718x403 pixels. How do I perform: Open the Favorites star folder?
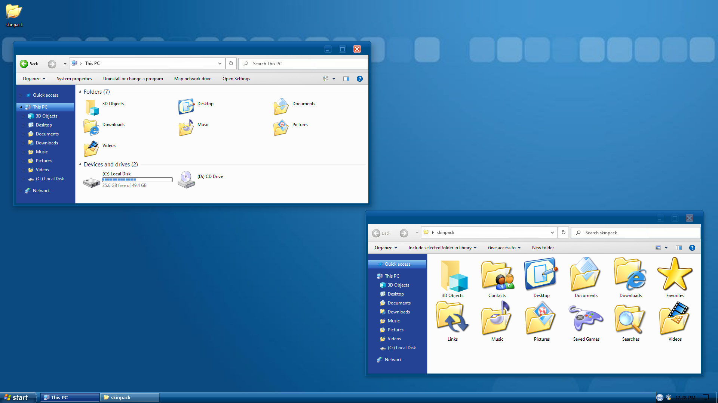click(x=675, y=275)
